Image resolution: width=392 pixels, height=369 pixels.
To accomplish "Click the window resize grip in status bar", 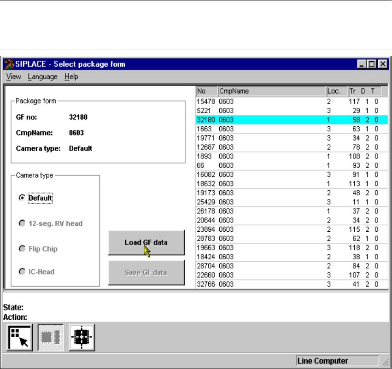I will [385, 362].
